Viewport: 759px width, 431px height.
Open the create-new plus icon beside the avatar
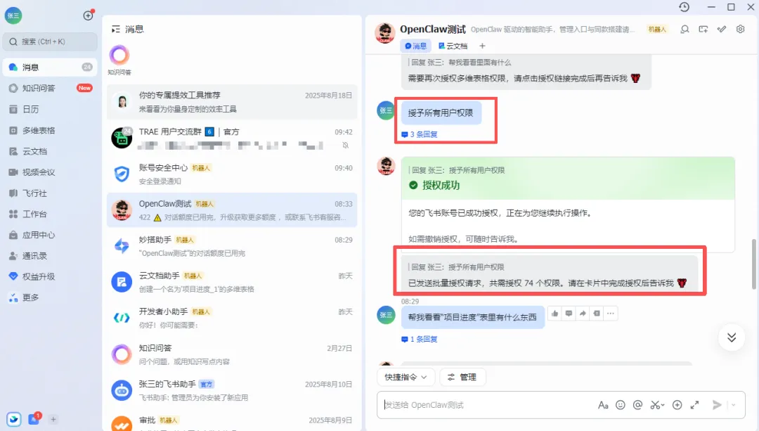point(88,15)
